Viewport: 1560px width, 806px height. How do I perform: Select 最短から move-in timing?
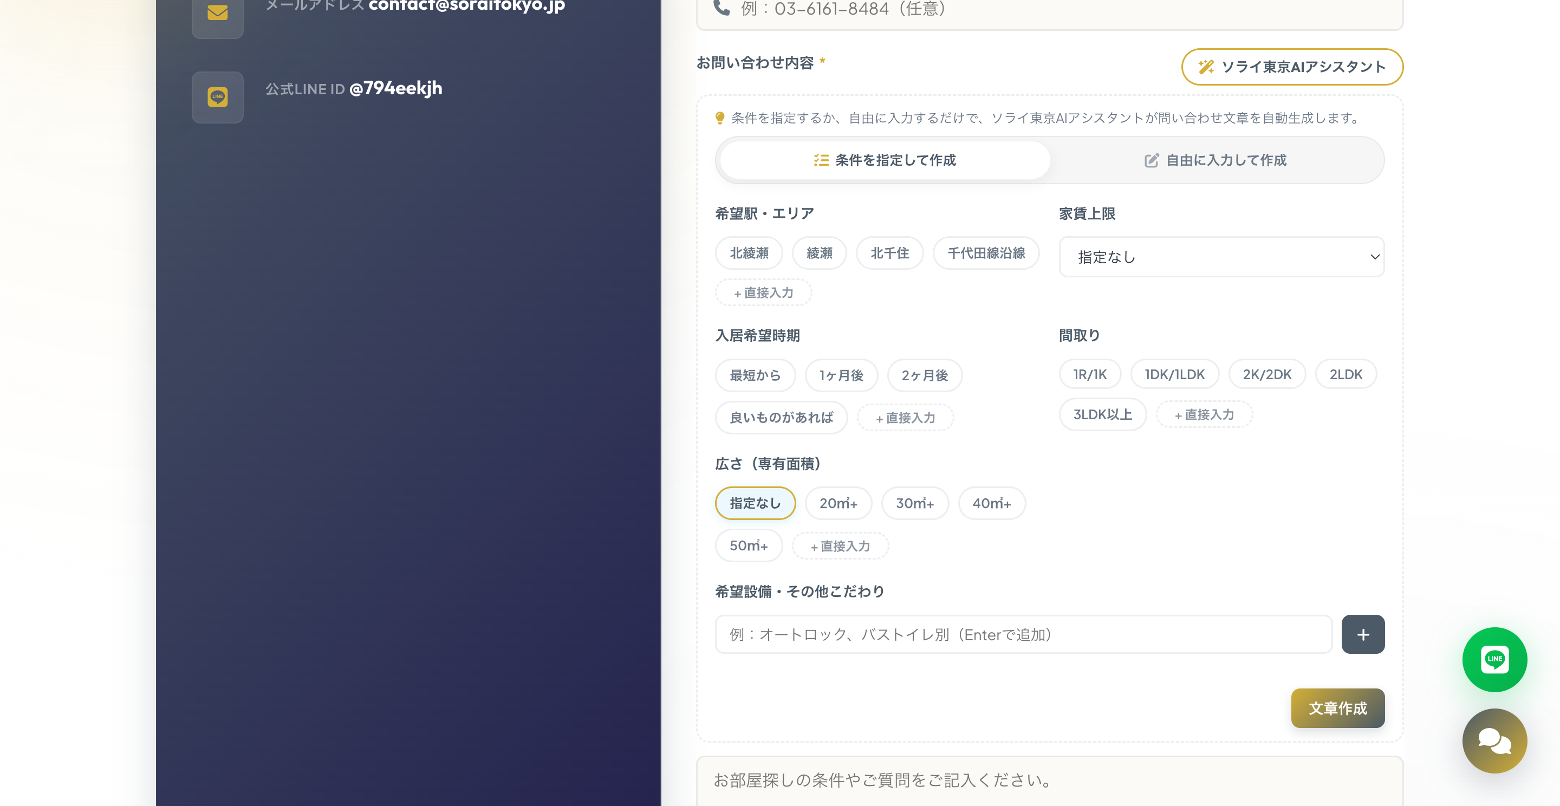(755, 375)
